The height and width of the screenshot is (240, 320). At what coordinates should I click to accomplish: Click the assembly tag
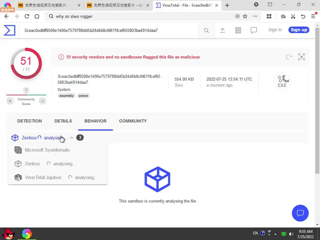click(67, 96)
